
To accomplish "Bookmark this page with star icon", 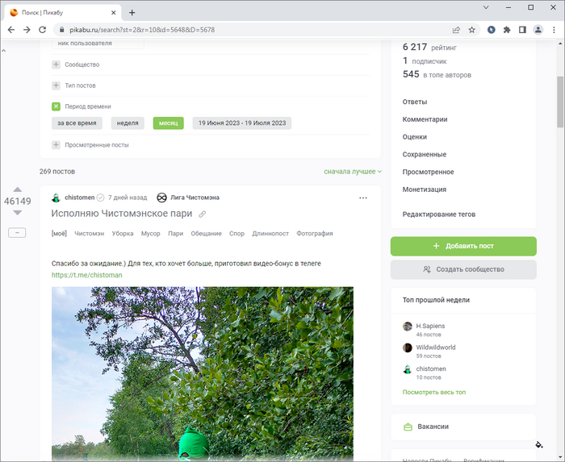I will (471, 30).
